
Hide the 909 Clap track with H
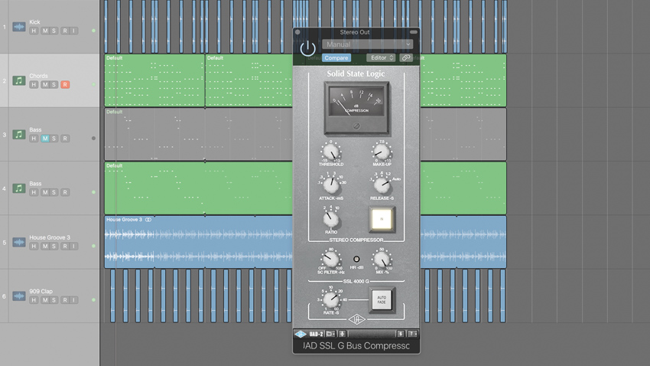(34, 300)
